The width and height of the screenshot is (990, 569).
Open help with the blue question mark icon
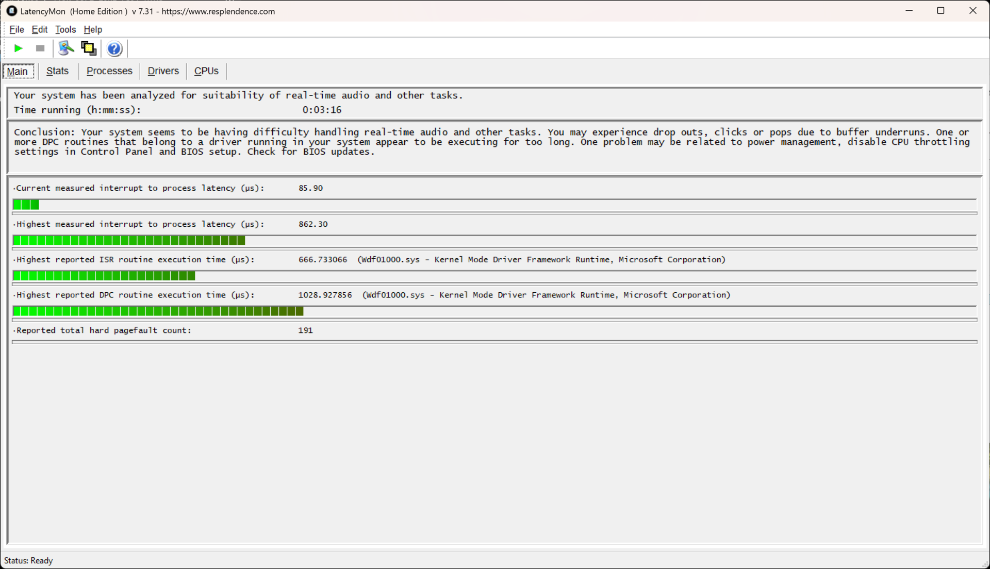coord(114,48)
